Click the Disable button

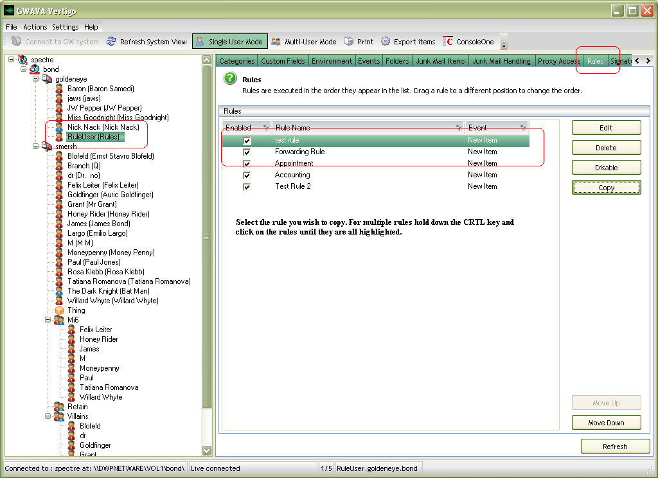point(607,168)
